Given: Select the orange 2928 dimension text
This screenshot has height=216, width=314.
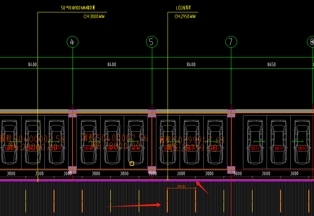Looking at the screenshot, I should point(181,187).
